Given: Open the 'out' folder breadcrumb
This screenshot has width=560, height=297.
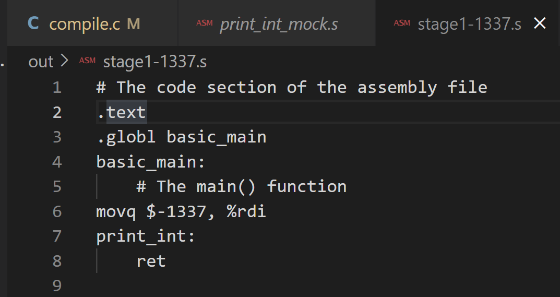Looking at the screenshot, I should tap(41, 62).
